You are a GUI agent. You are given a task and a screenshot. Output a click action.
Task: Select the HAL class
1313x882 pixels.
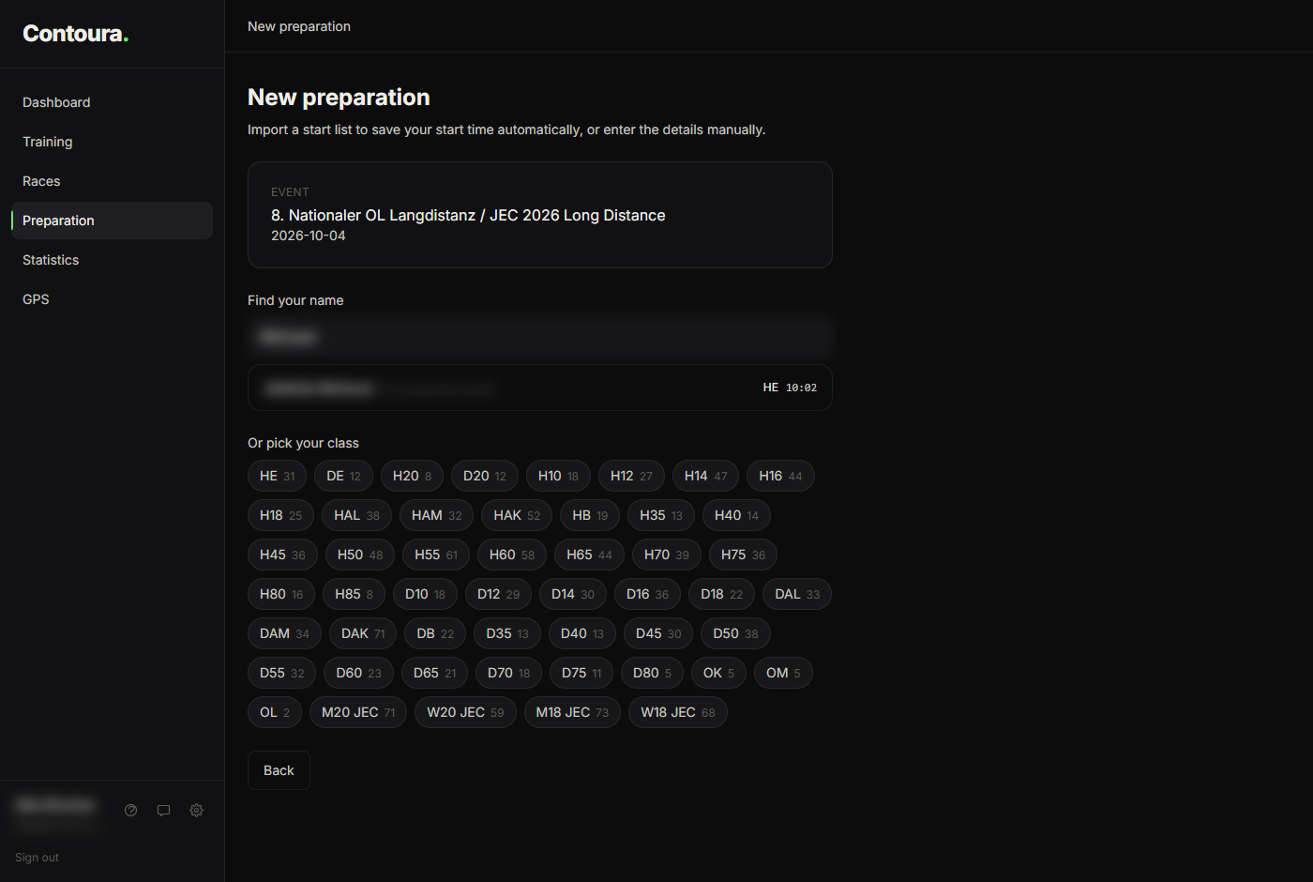[x=356, y=515]
